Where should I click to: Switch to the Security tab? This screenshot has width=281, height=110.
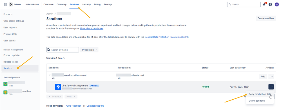(86, 4)
